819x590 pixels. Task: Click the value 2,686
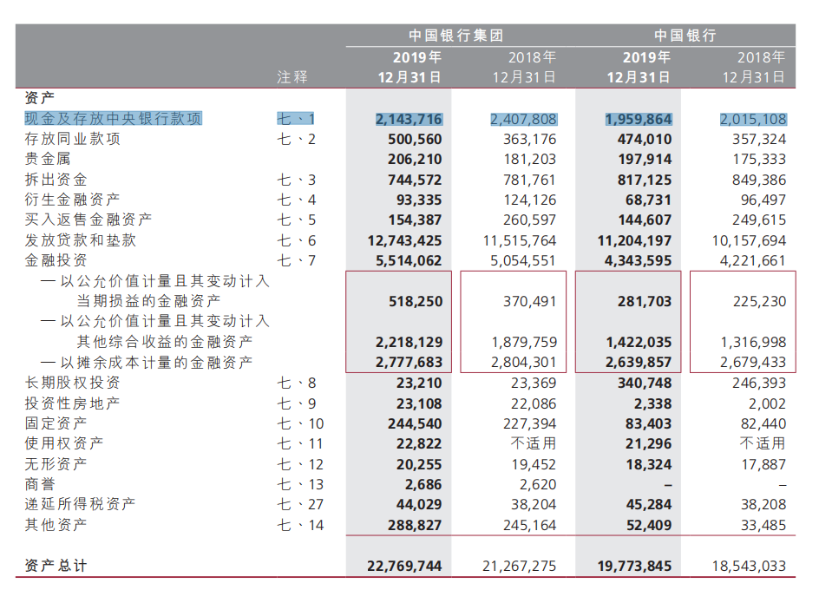(x=423, y=484)
